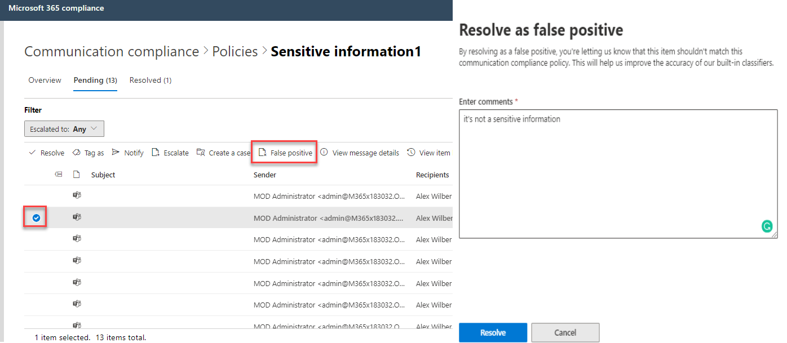787x343 pixels.
Task: Click the View item history icon
Action: 412,153
